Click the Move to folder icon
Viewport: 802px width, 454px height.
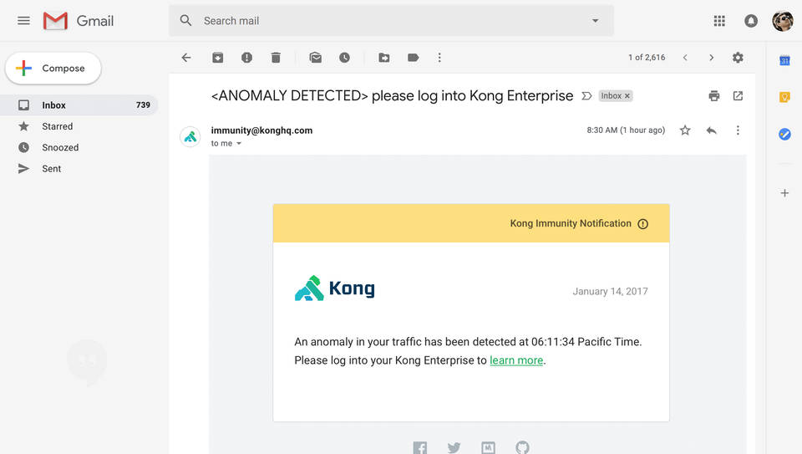[384, 58]
